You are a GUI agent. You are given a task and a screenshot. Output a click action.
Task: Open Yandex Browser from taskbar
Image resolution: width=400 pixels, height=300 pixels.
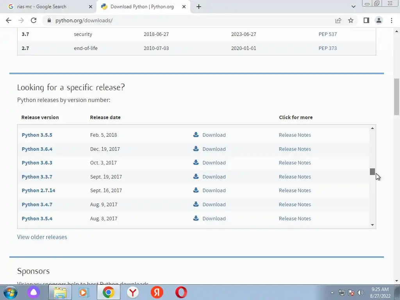[x=133, y=292]
